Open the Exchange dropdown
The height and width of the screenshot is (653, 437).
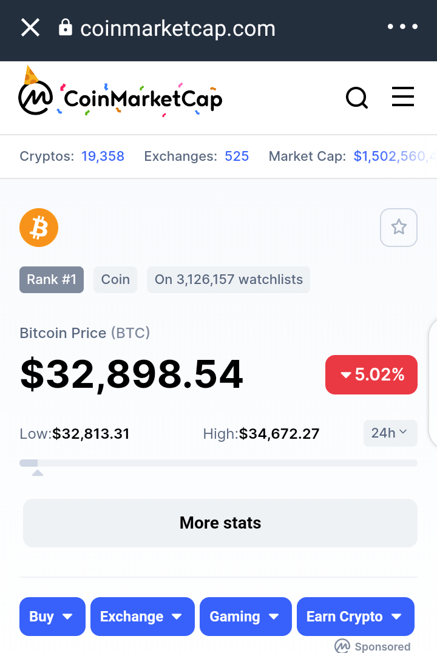point(143,617)
